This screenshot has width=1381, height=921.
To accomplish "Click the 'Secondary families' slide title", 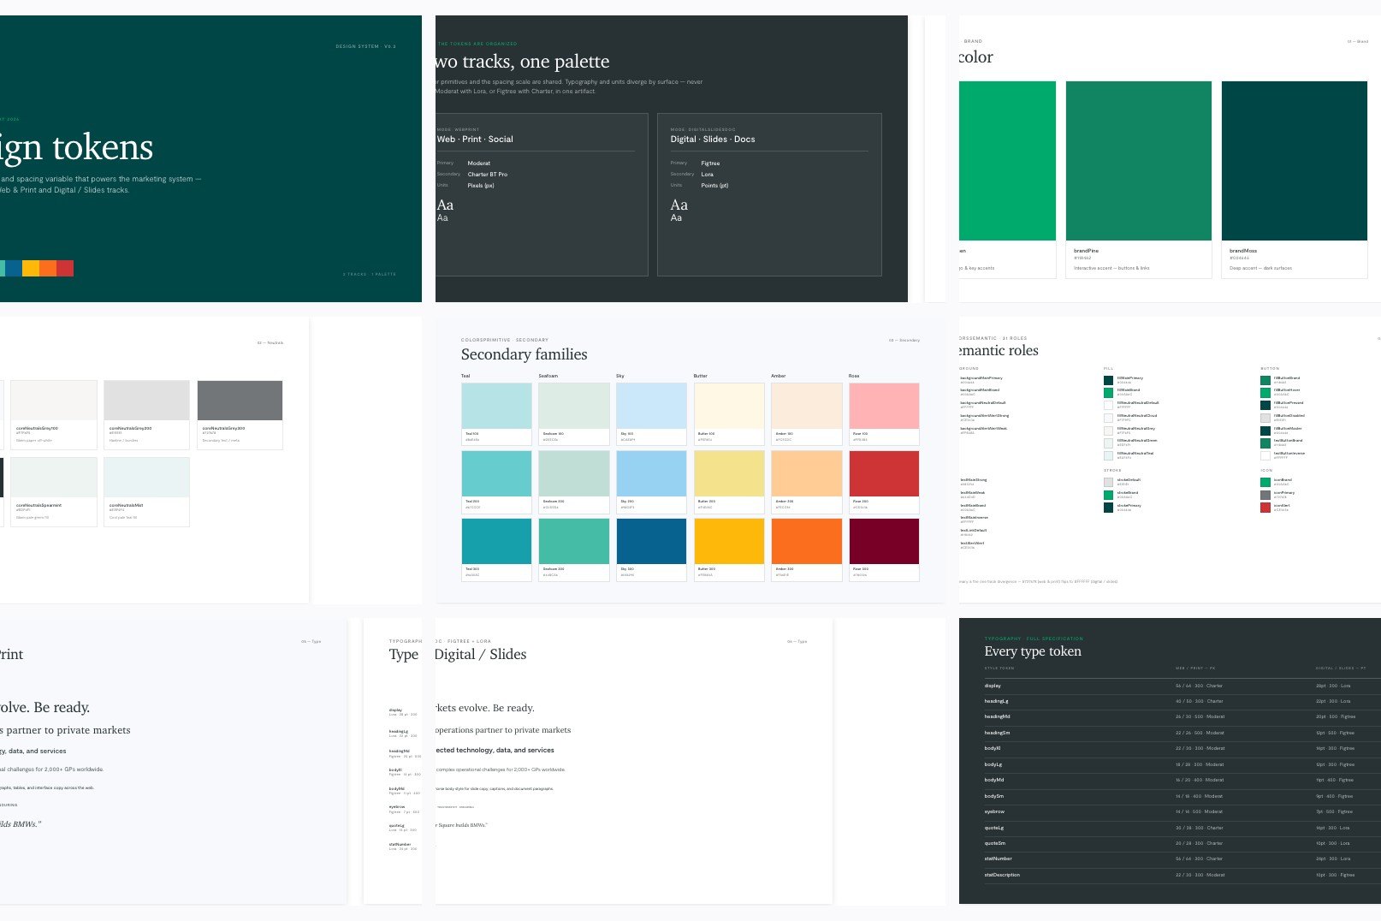I will [524, 354].
